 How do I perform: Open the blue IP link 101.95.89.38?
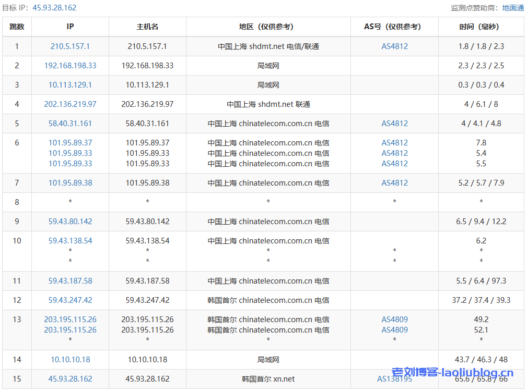click(x=70, y=183)
